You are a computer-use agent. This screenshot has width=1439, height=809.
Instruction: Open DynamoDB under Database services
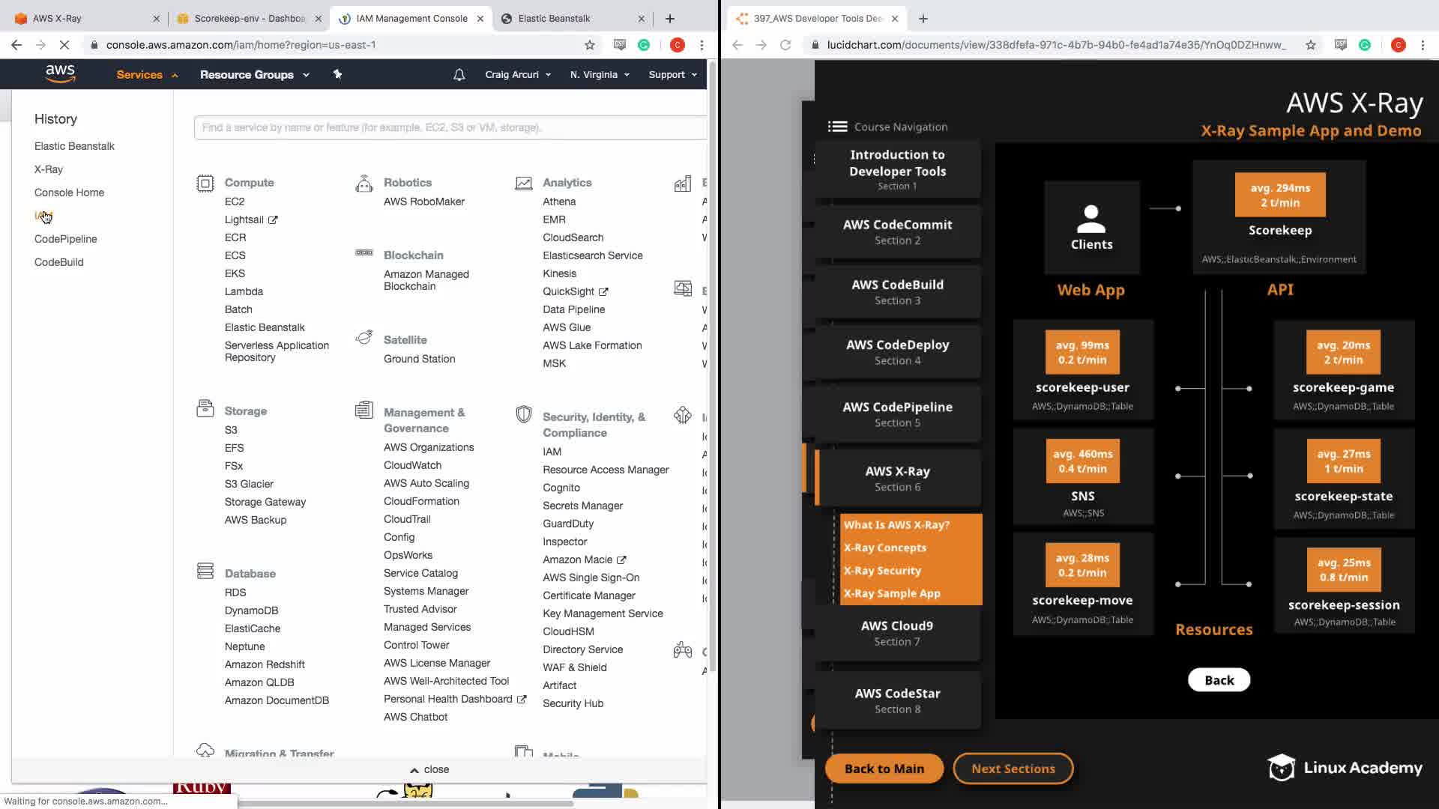(x=251, y=610)
